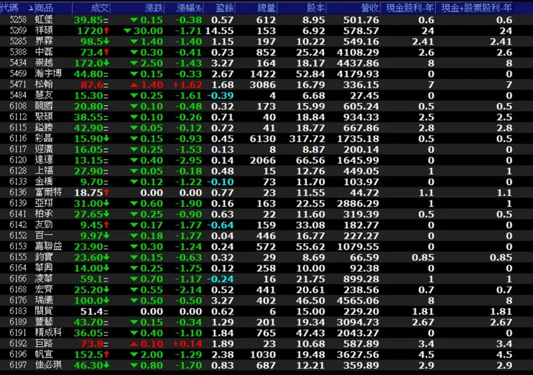Viewport: 533px width, 375px height.
Task: Click revenue value 2886.29
Action: click(x=358, y=204)
